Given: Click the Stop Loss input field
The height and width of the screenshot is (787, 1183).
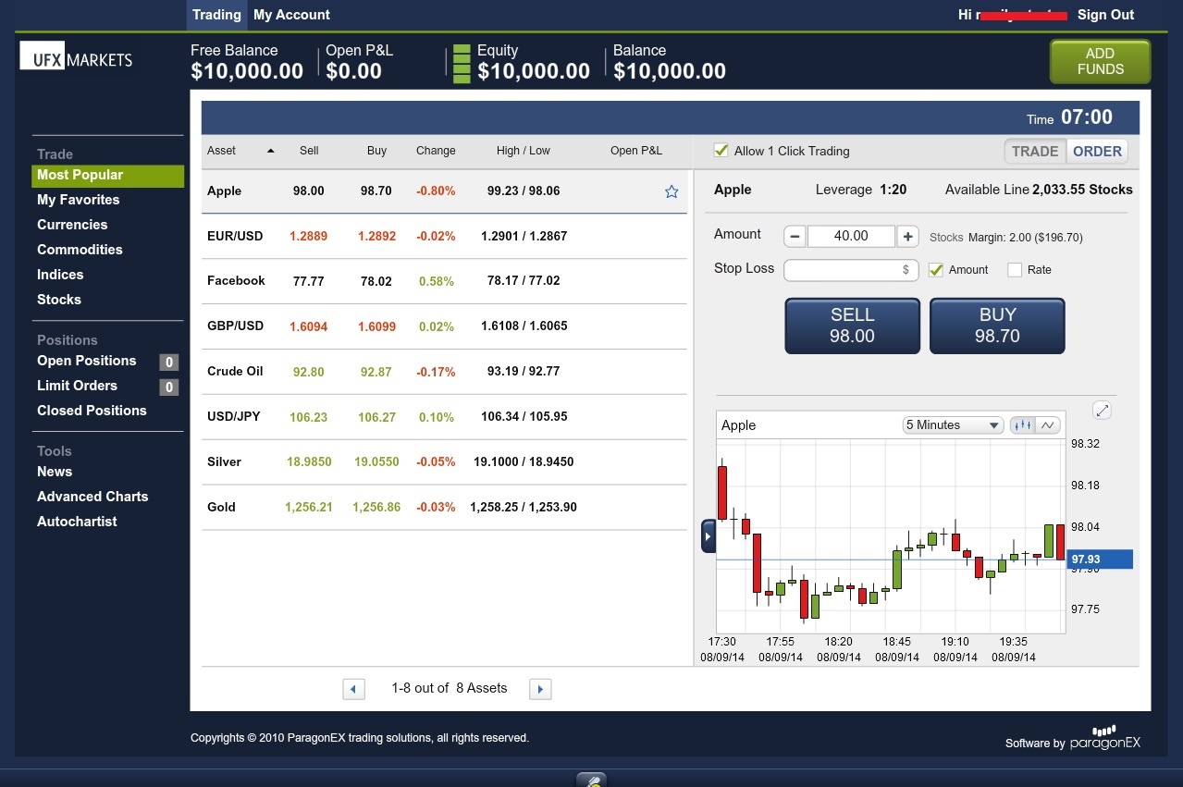Looking at the screenshot, I should [851, 270].
